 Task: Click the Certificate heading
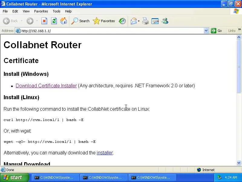(21, 60)
